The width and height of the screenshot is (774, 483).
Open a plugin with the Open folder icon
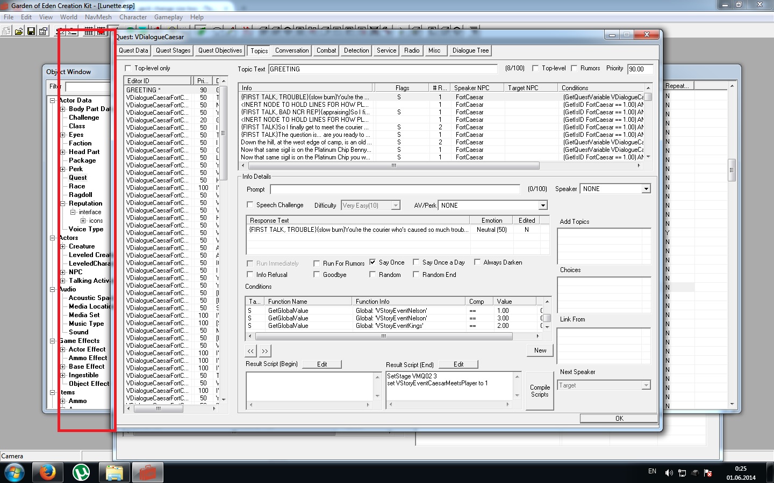(18, 31)
